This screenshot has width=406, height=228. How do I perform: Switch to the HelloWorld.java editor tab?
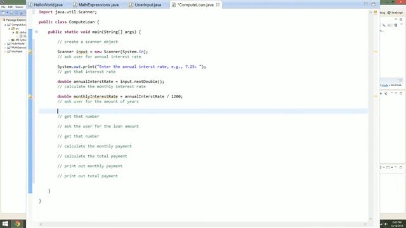click(46, 4)
